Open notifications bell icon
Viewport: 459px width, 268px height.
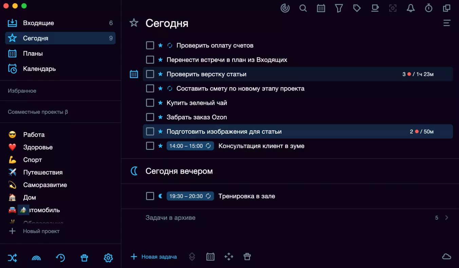pyautogui.click(x=411, y=8)
